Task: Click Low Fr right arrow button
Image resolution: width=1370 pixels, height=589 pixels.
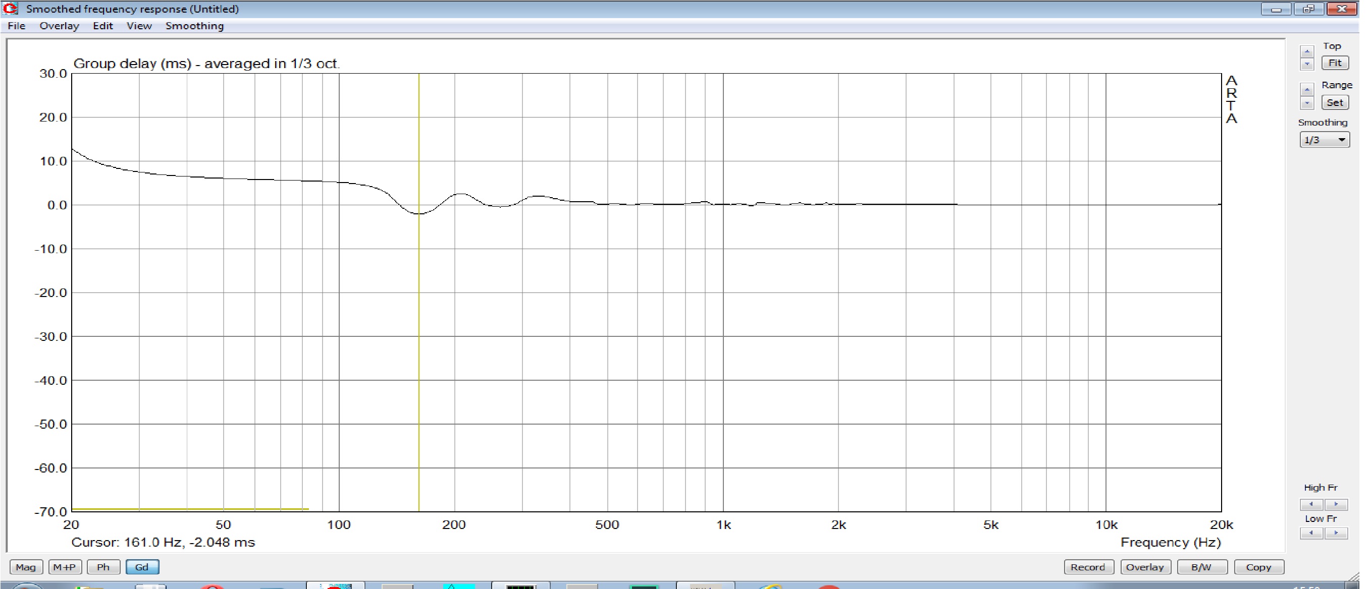Action: pyautogui.click(x=1336, y=533)
